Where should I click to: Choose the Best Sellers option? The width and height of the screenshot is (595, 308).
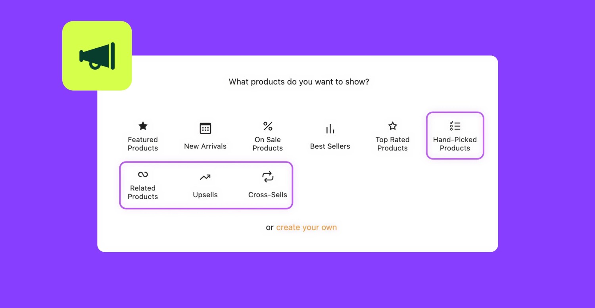coord(330,137)
